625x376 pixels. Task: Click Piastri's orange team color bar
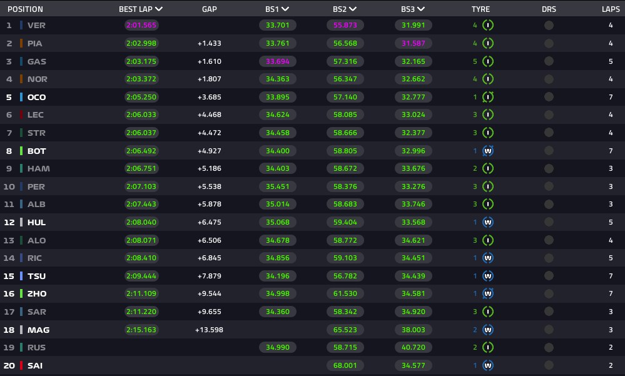click(21, 43)
